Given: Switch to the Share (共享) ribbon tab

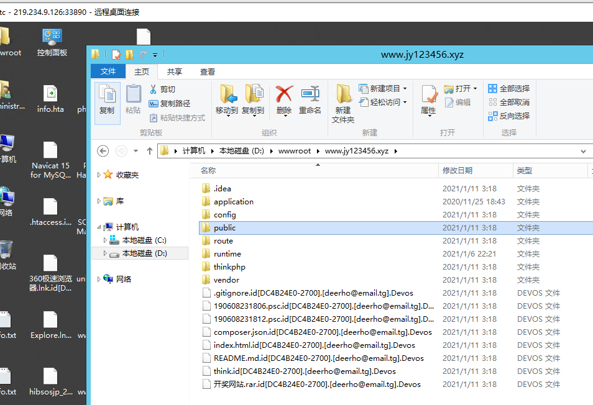Looking at the screenshot, I should point(175,71).
